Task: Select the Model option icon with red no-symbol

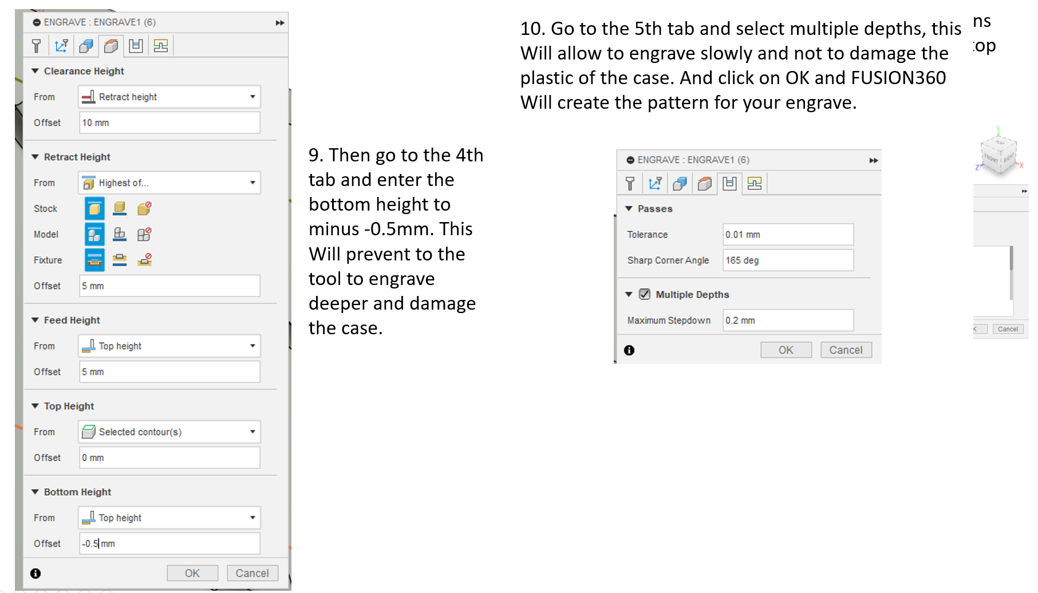Action: point(144,234)
